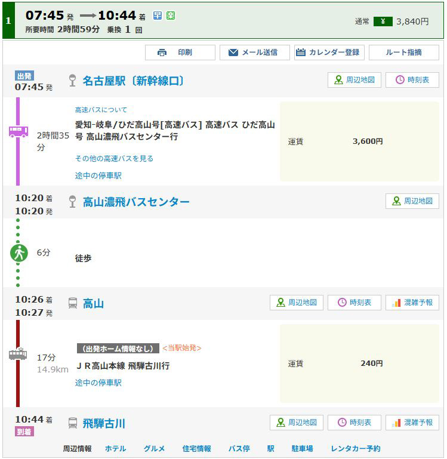This screenshot has height=459, width=447.
Task: Open the 名古屋駅〔新幹線口〕 station link
Action: [x=133, y=81]
